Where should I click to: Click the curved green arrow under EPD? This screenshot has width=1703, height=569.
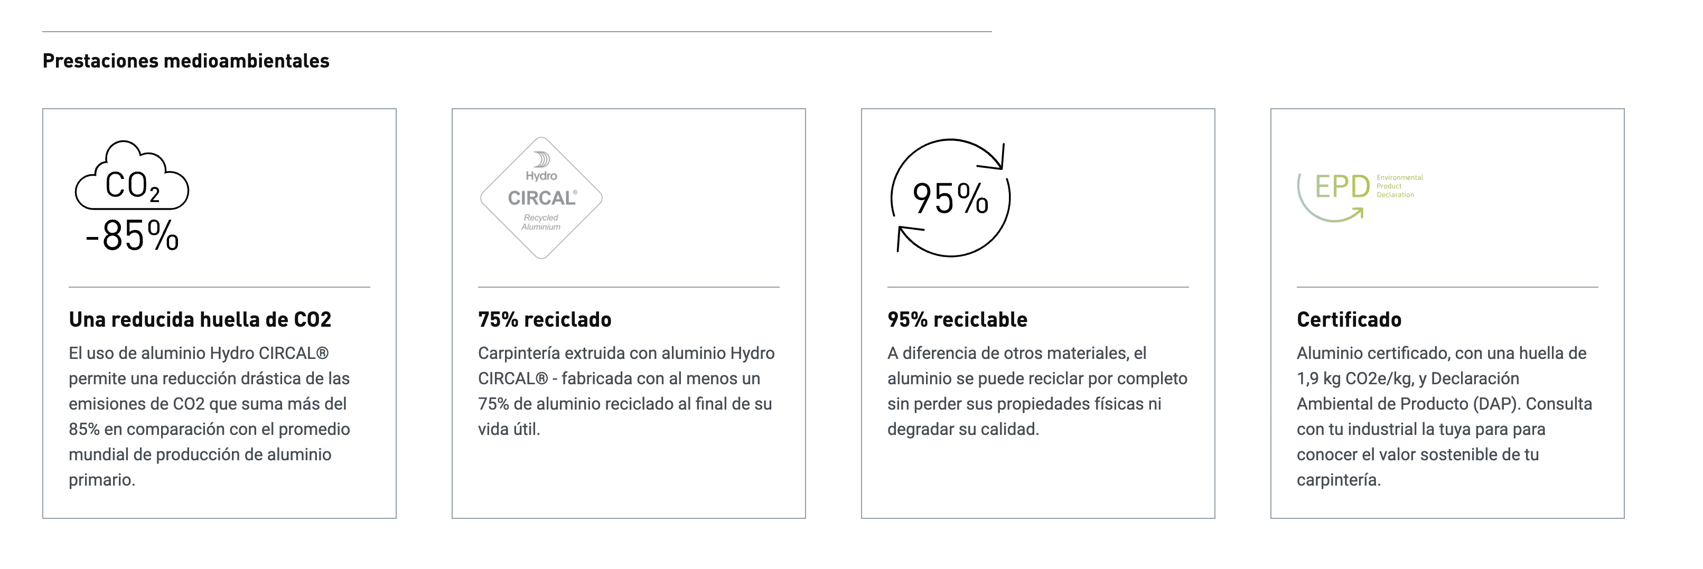click(x=1330, y=204)
